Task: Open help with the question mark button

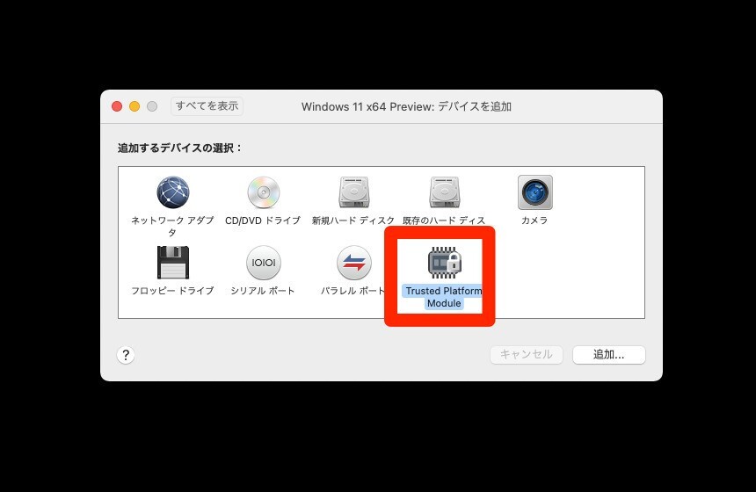Action: (x=126, y=355)
